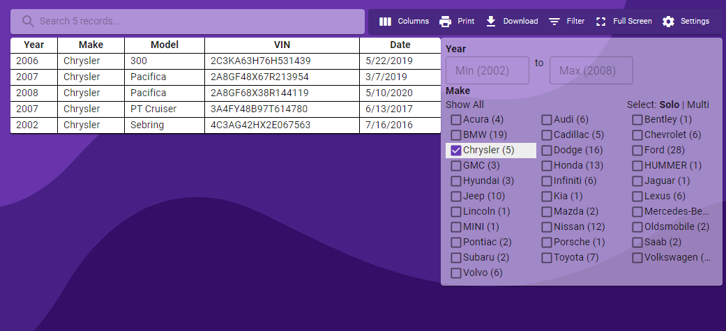Check the Porsche (1) checkbox

point(547,242)
